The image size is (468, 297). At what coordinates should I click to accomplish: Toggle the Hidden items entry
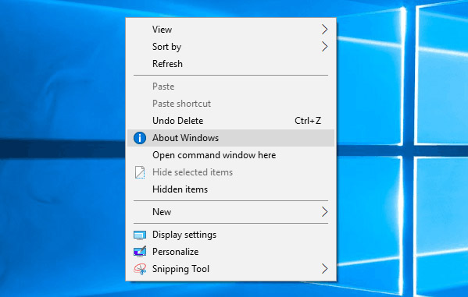pyautogui.click(x=230, y=189)
